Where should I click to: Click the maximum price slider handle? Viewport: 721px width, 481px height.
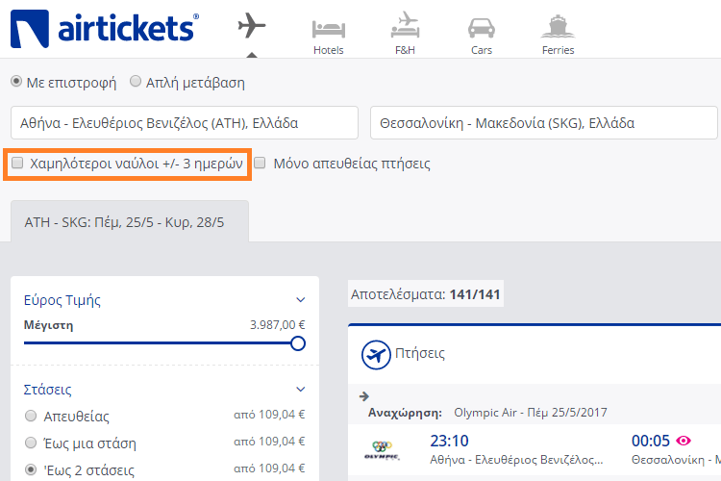tap(298, 343)
